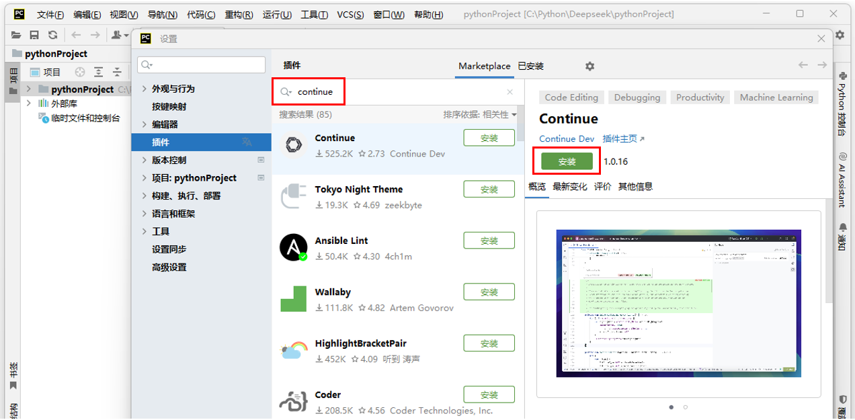
Task: Click the translate icon on Plugins row
Action: tap(247, 142)
